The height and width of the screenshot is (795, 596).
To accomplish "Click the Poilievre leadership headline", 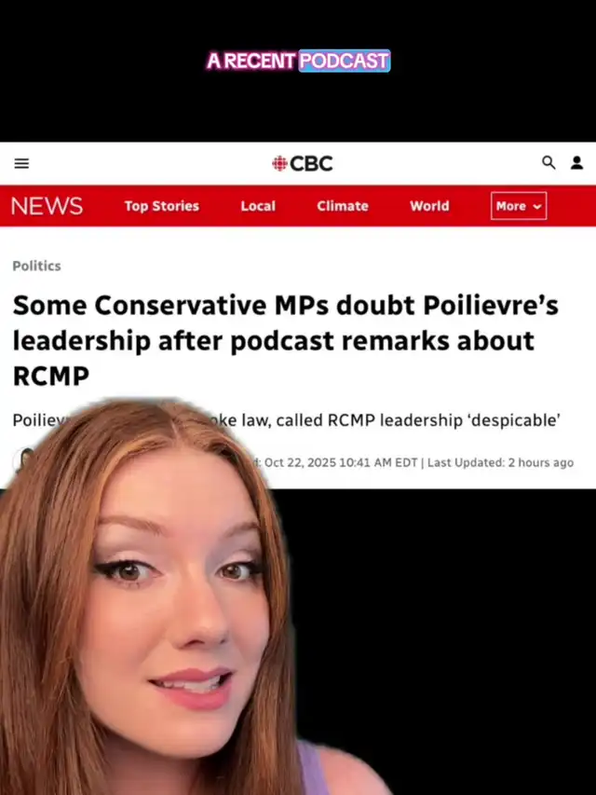I will point(285,340).
